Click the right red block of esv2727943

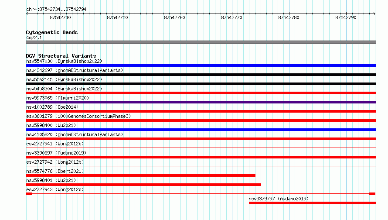tap(372, 194)
